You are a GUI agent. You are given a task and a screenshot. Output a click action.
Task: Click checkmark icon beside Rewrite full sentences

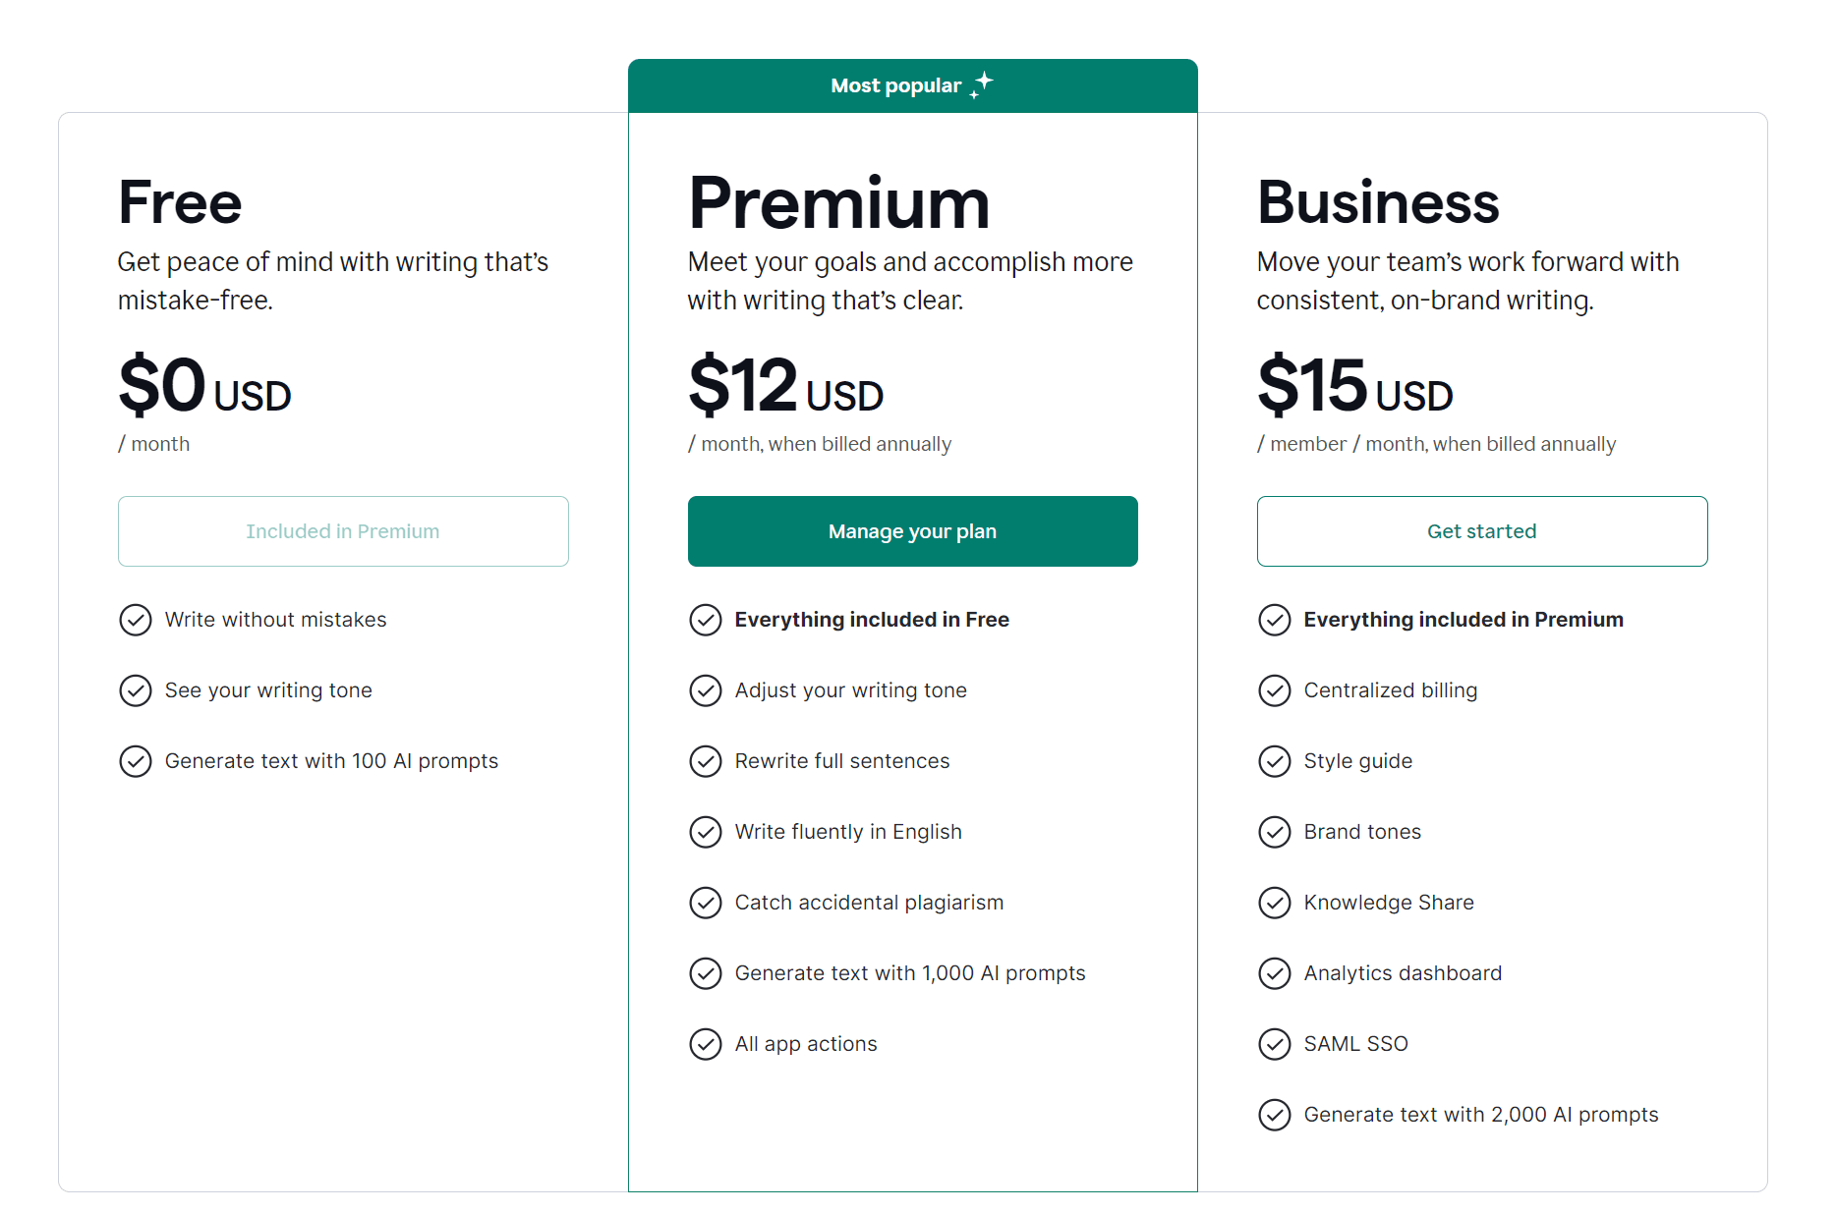click(x=706, y=761)
